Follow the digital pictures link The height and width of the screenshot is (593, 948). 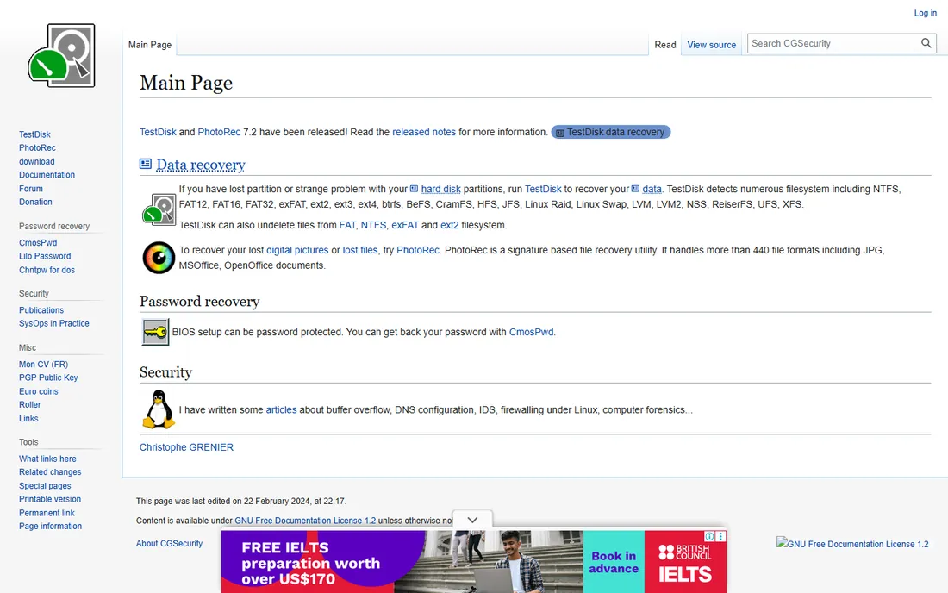click(x=297, y=250)
